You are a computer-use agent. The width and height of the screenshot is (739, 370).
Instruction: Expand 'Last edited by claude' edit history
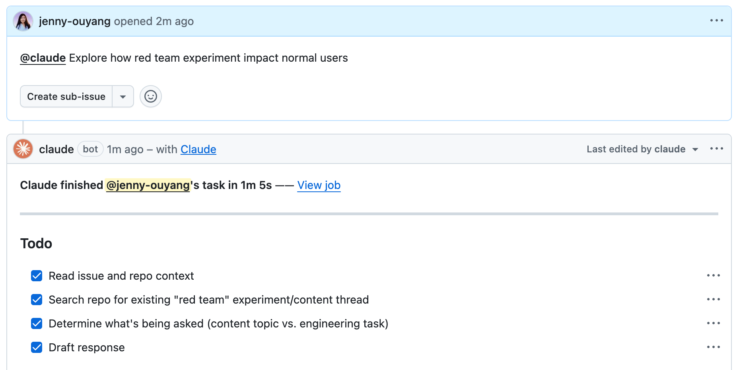[642, 149]
